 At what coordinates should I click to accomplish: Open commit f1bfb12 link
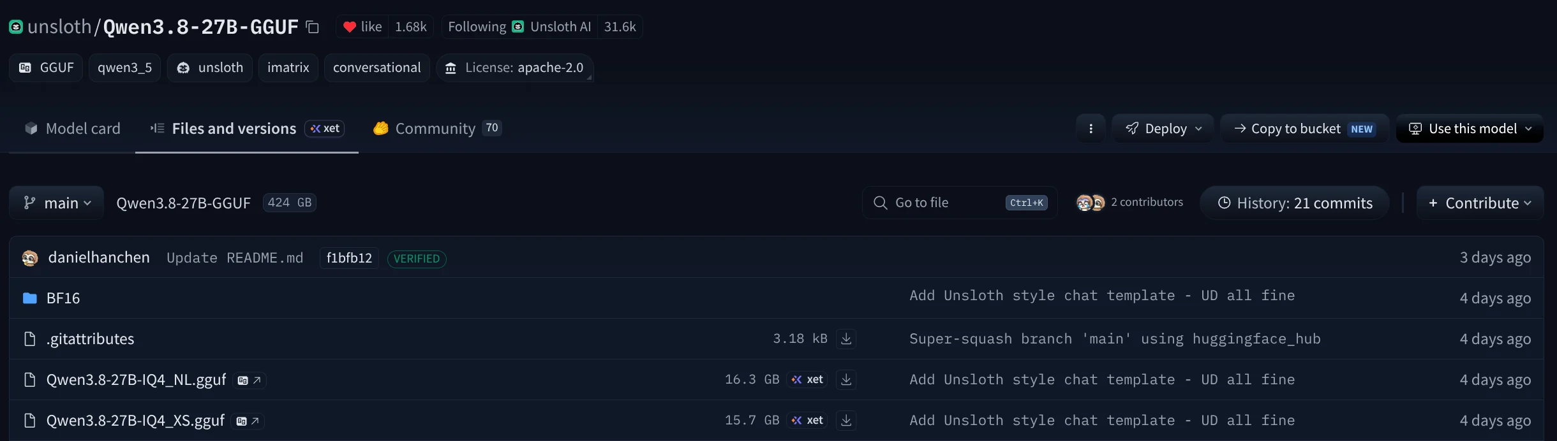349,258
